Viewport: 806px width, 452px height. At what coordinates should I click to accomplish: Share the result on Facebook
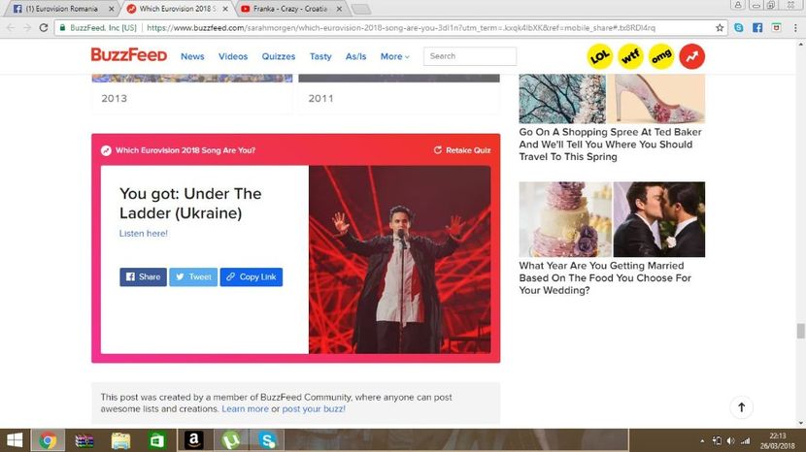(x=143, y=276)
